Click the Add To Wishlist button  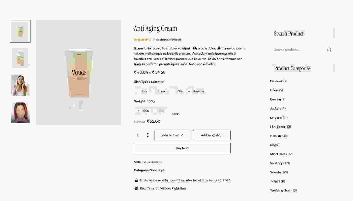[x=212, y=135]
